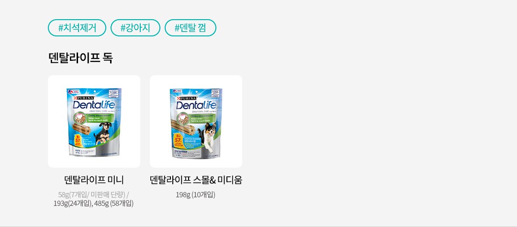This screenshot has width=517, height=227.
Task: Click the yellow 57 badge on Mini package
Action: point(78,140)
